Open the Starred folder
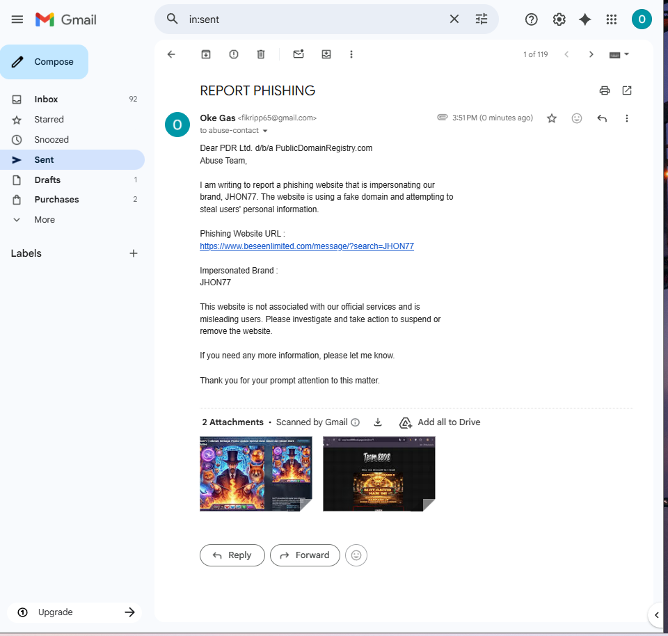Image resolution: width=668 pixels, height=636 pixels. pos(72,119)
